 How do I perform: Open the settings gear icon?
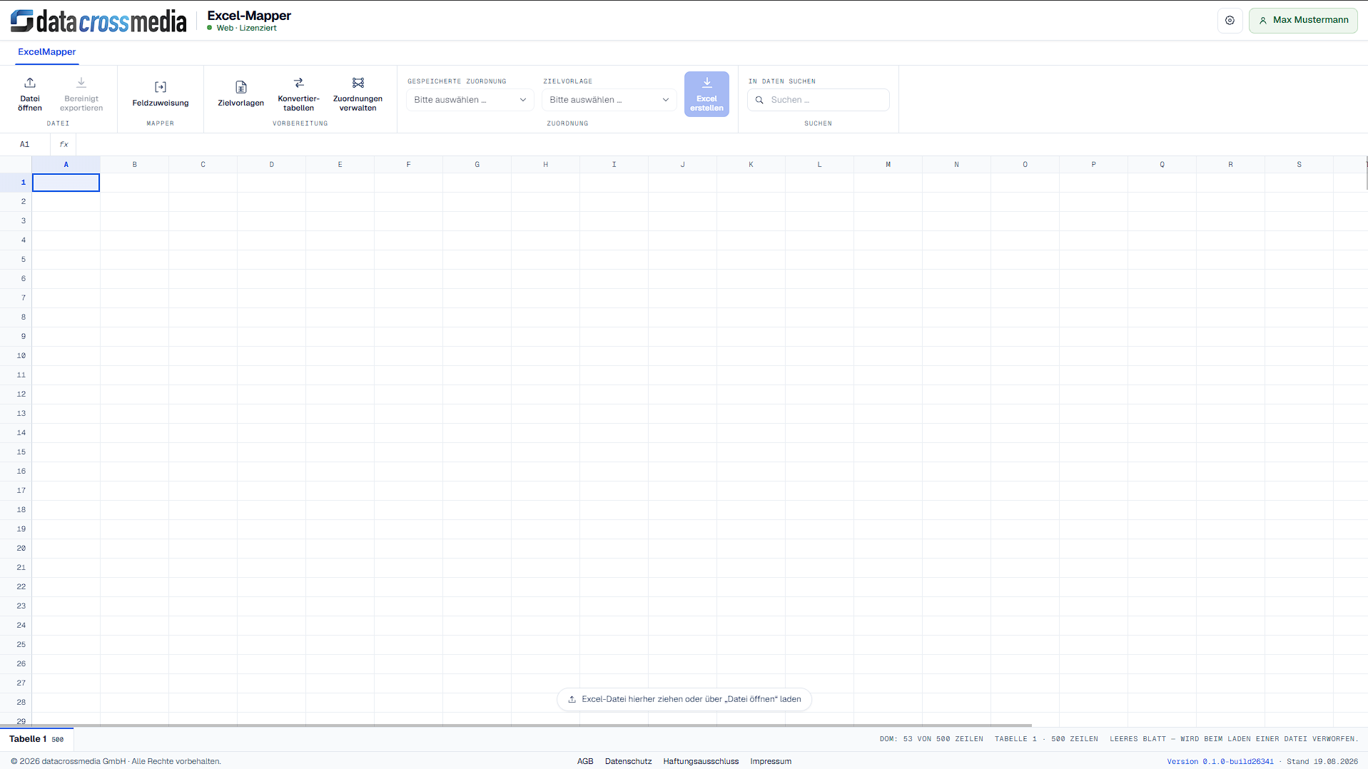point(1230,21)
